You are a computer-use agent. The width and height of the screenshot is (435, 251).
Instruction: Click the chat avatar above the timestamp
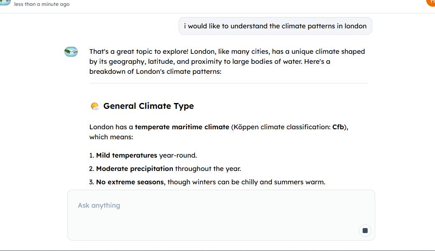(x=4, y=2)
